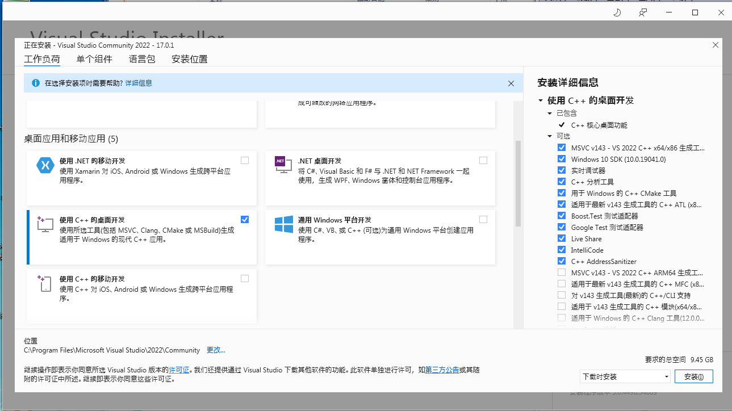The width and height of the screenshot is (732, 411).
Task: Open the 更改 installation location link
Action: pyautogui.click(x=215, y=350)
